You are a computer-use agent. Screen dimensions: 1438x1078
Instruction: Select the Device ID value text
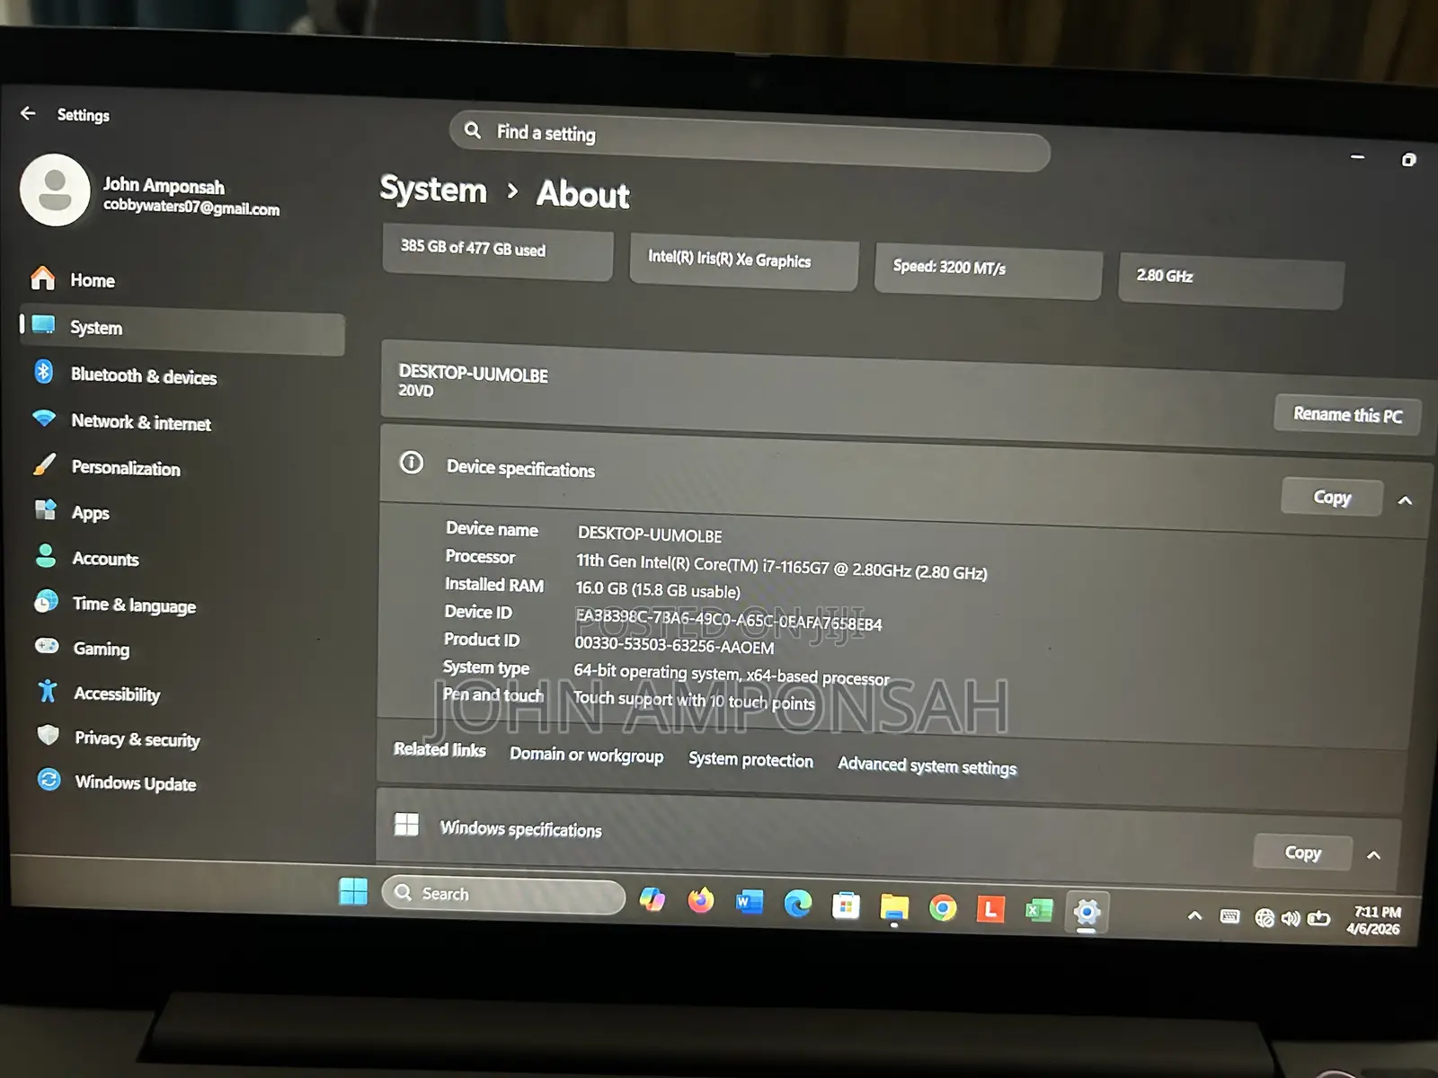[729, 620]
